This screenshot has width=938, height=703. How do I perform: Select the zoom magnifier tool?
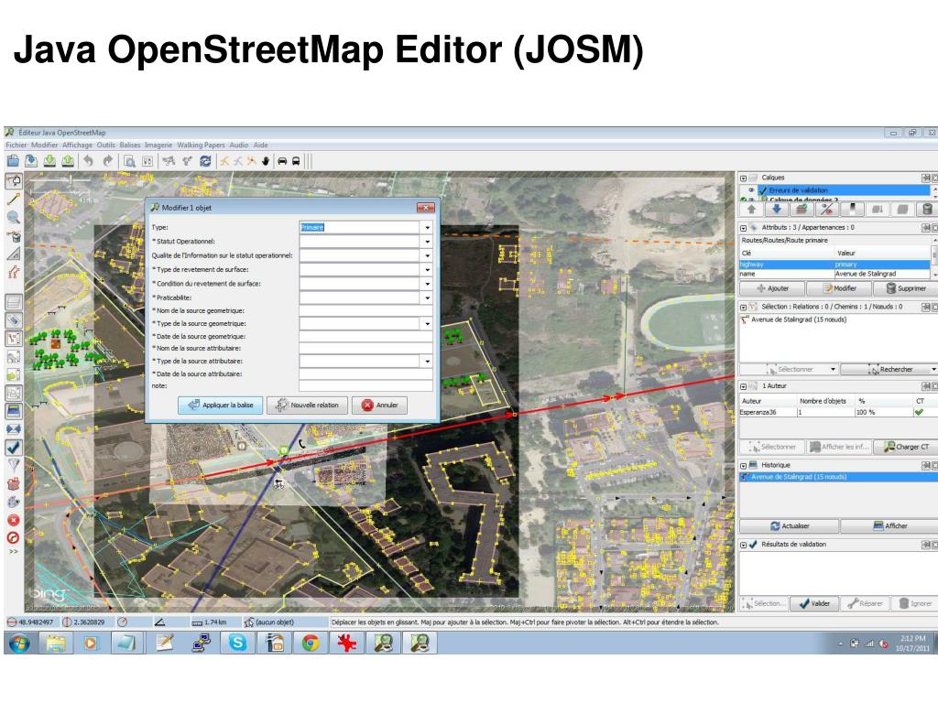pyautogui.click(x=13, y=218)
